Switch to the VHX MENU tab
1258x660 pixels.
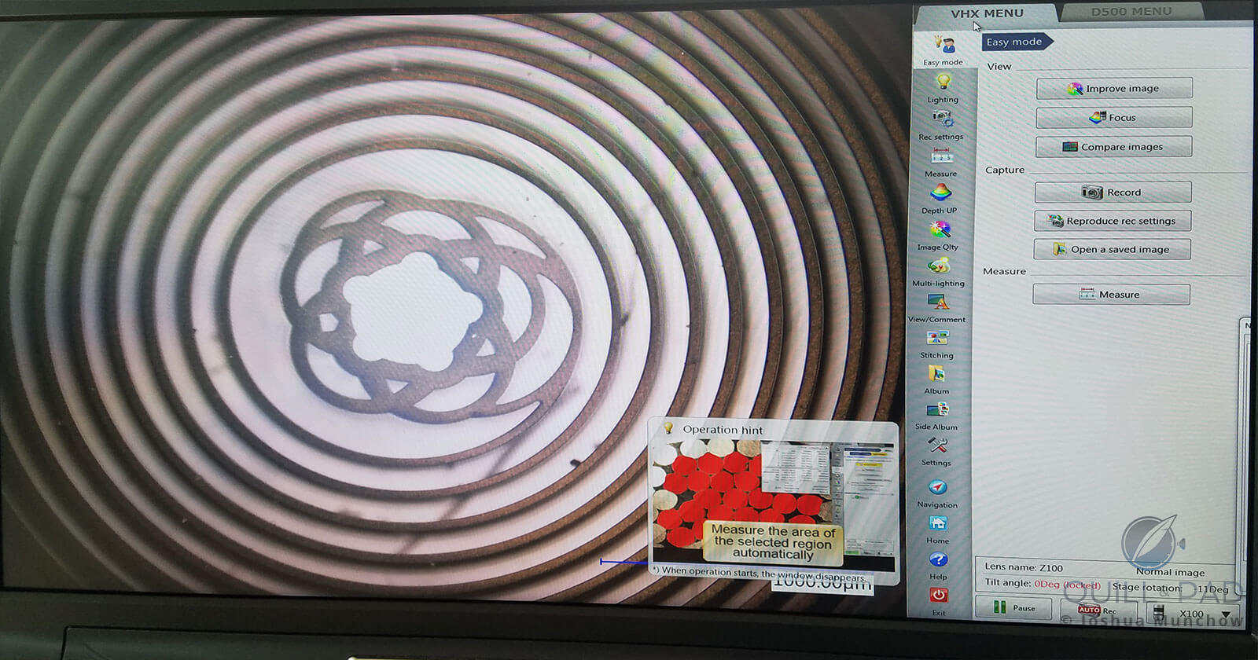click(987, 13)
